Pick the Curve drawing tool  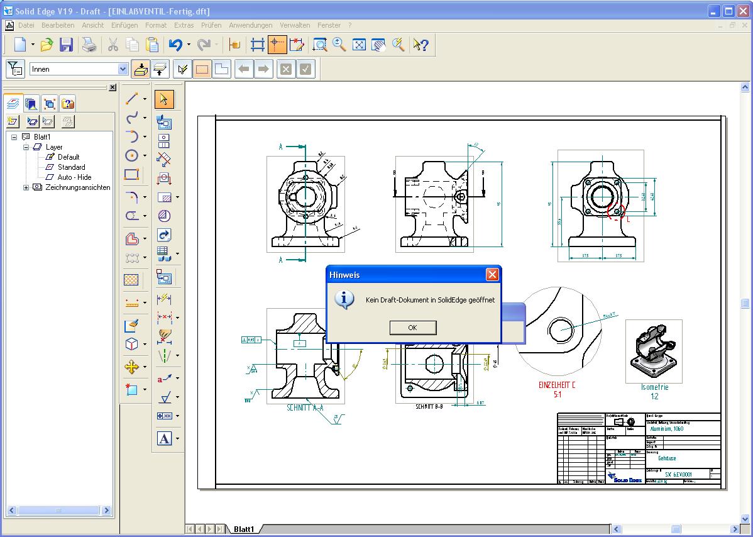(x=131, y=118)
